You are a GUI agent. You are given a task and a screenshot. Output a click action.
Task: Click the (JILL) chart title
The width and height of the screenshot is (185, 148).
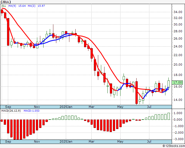tap(6, 2)
